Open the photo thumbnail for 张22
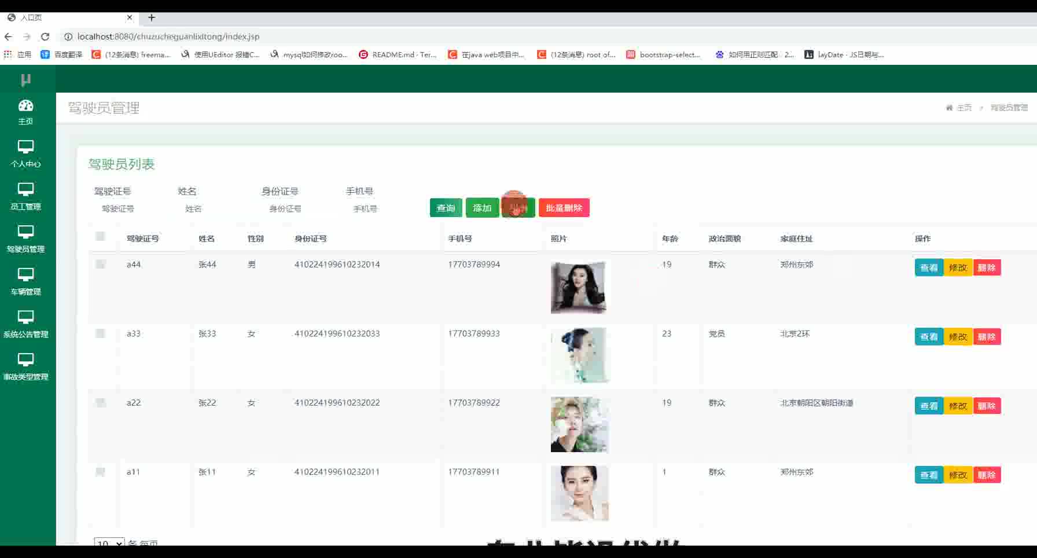1037x558 pixels. [x=579, y=424]
